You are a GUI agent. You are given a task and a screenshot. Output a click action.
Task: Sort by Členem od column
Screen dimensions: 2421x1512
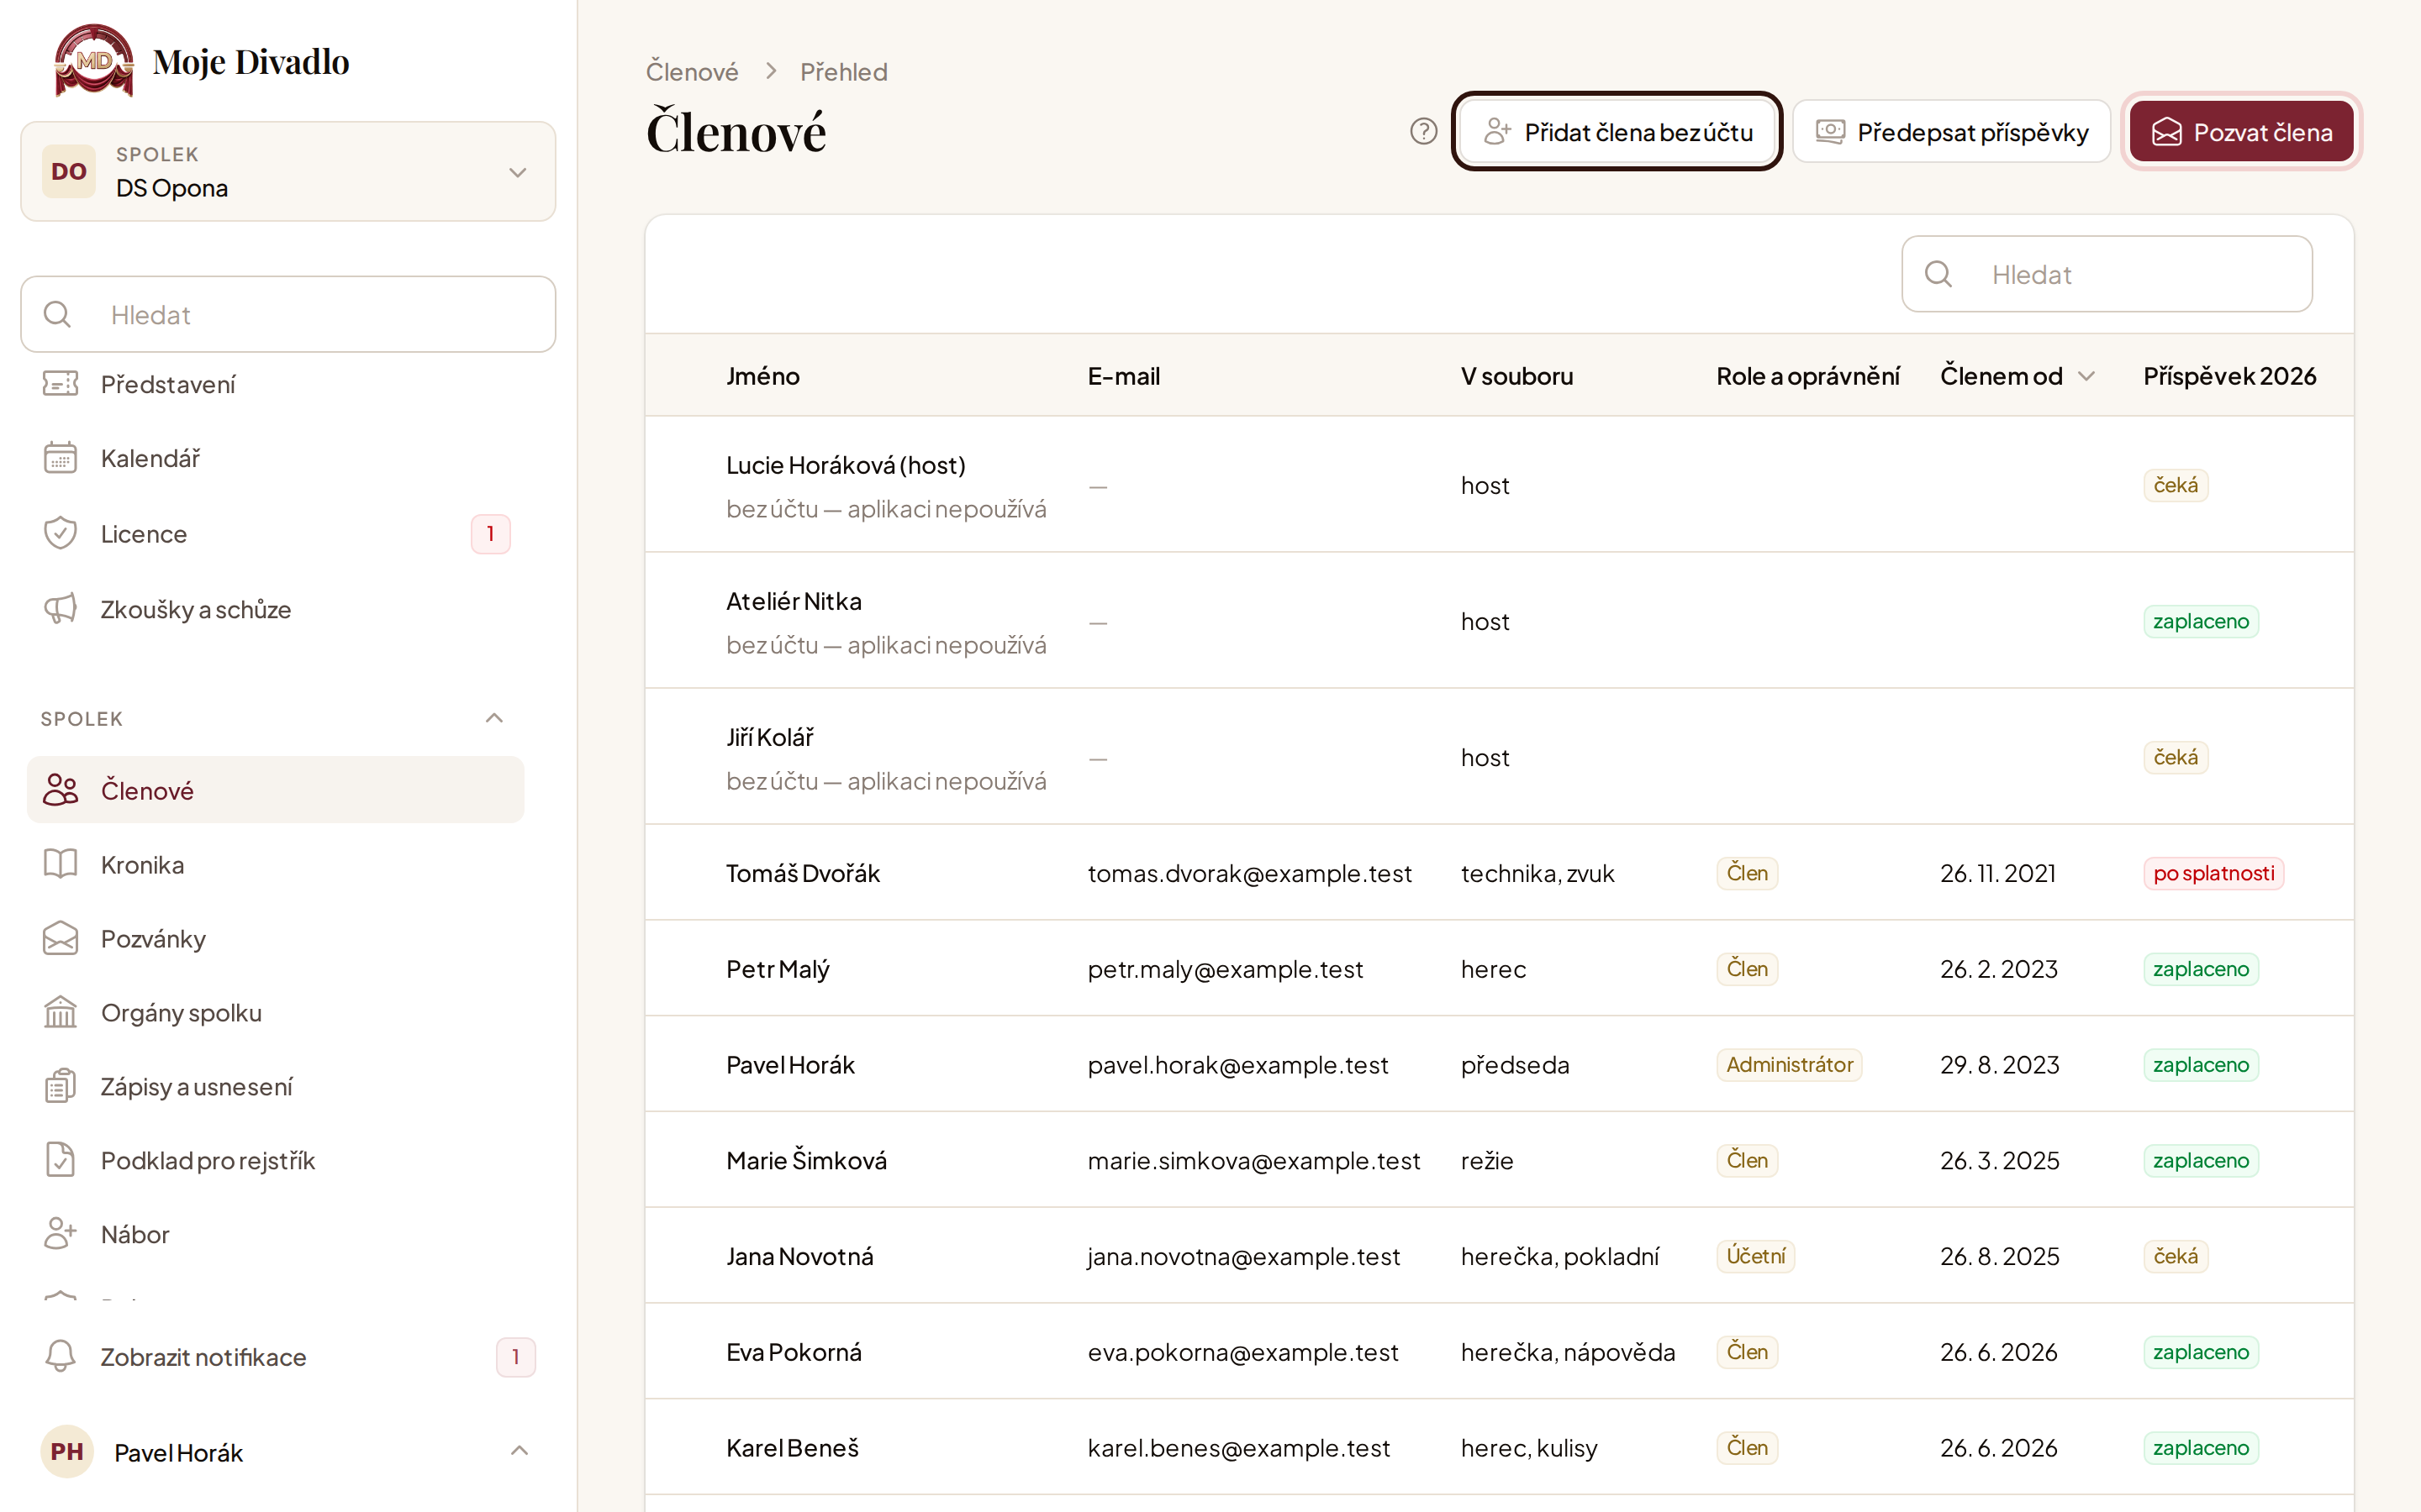2017,376
